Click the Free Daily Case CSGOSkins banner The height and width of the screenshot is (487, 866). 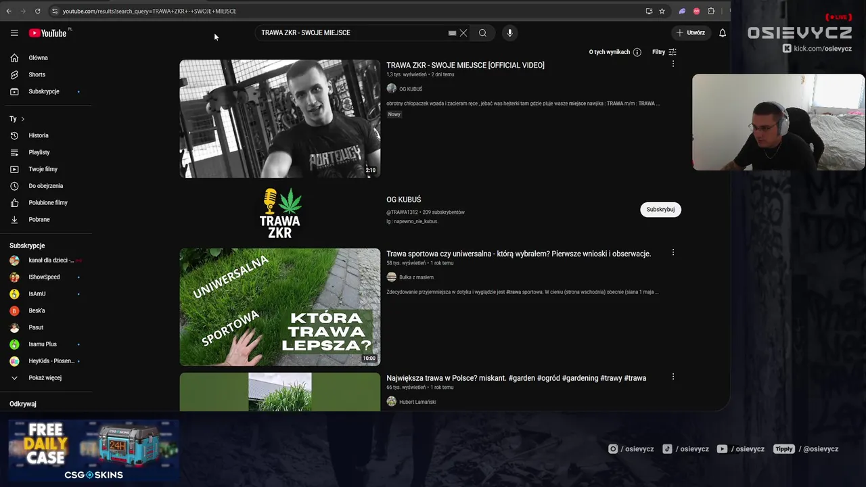(93, 450)
